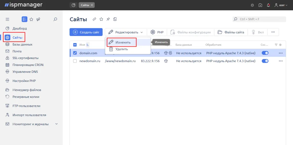
Task: Select the main menu list view icon
Action: tap(25, 19)
